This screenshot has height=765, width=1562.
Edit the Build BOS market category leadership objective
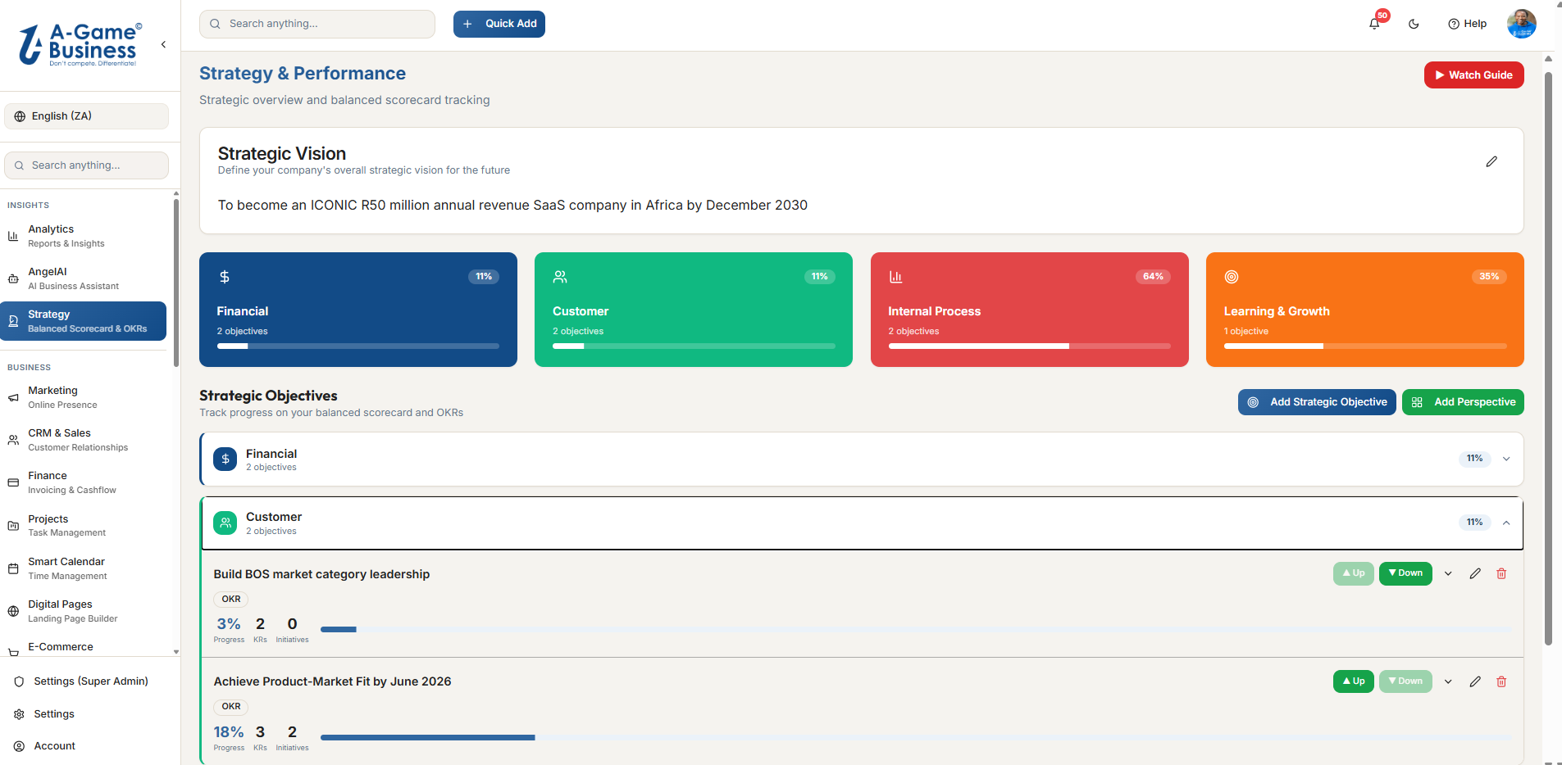(x=1475, y=573)
